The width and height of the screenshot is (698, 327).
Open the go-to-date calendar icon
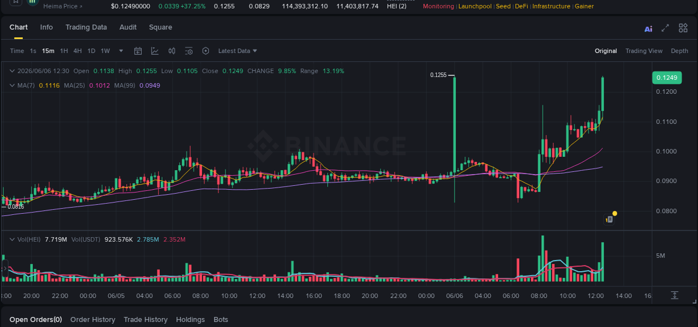point(138,51)
